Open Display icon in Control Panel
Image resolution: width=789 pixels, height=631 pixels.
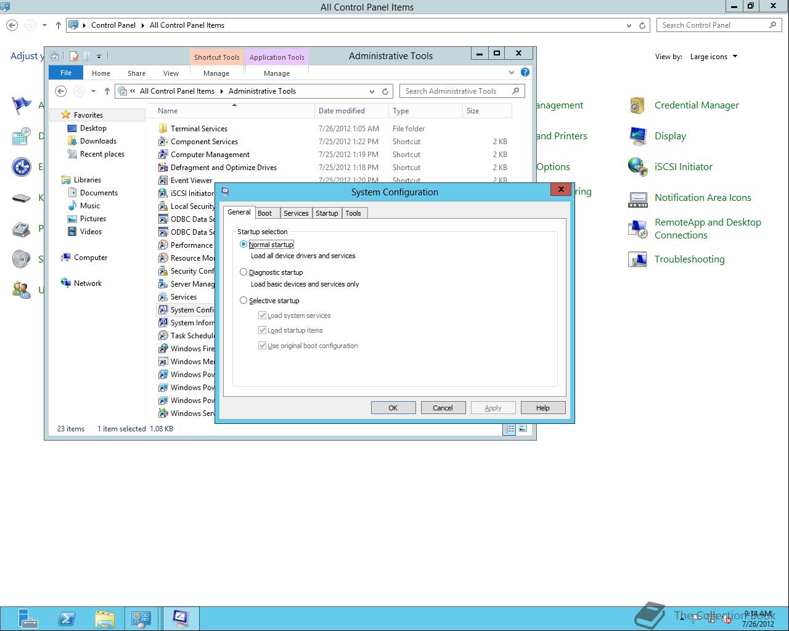(x=637, y=136)
